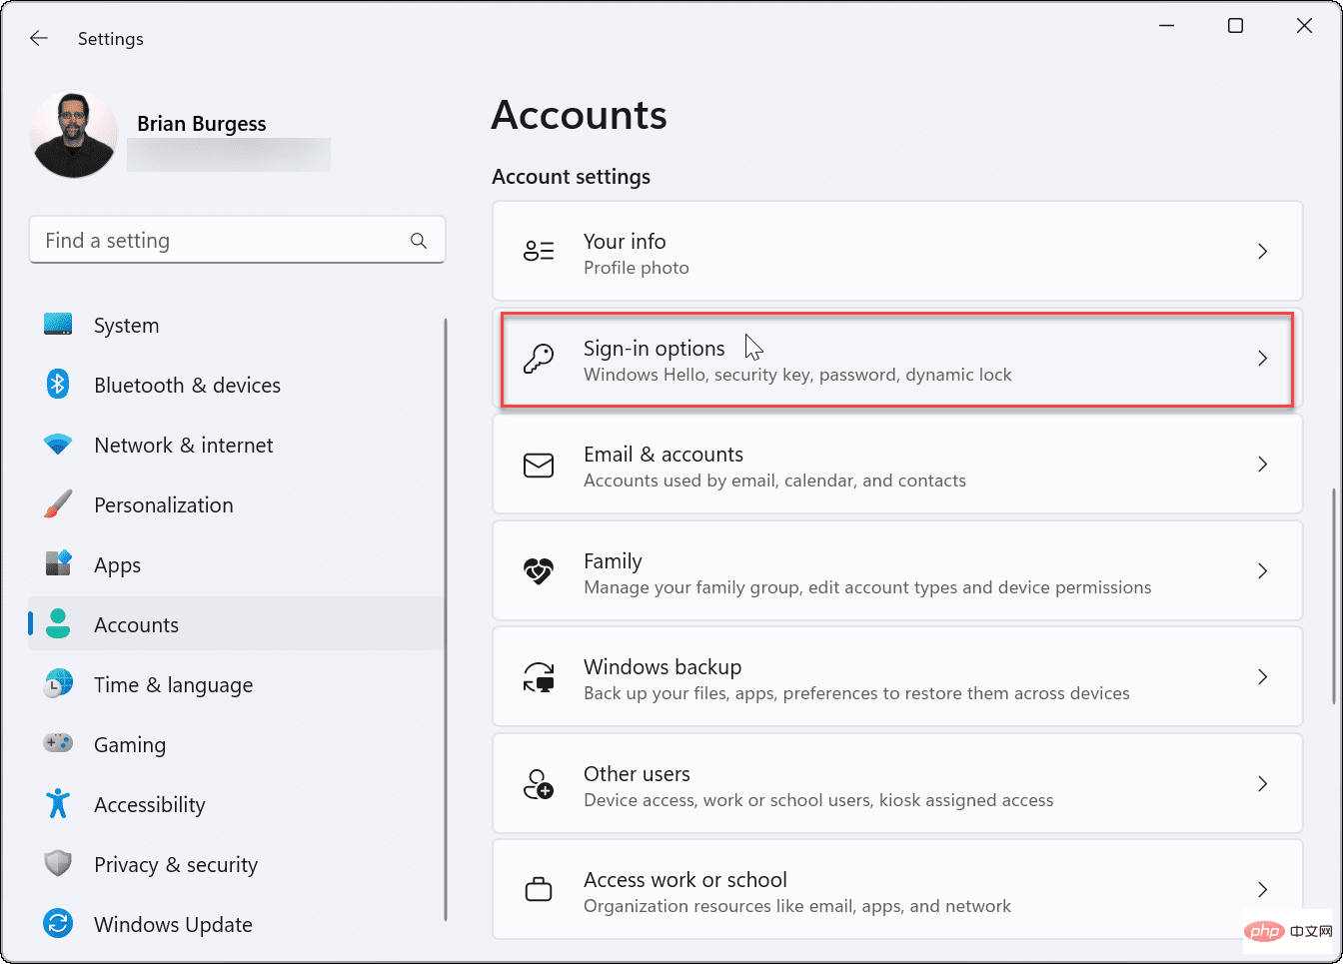Select Time & language section
Screen dimensions: 1343x964
pos(237,684)
